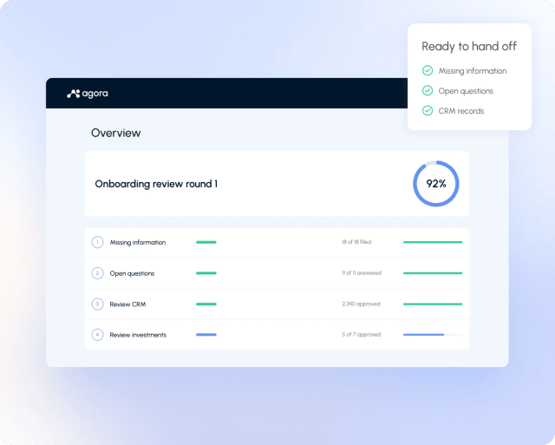This screenshot has height=445, width=555.
Task: Click the step 4 circle for Review investments
Action: click(x=97, y=335)
